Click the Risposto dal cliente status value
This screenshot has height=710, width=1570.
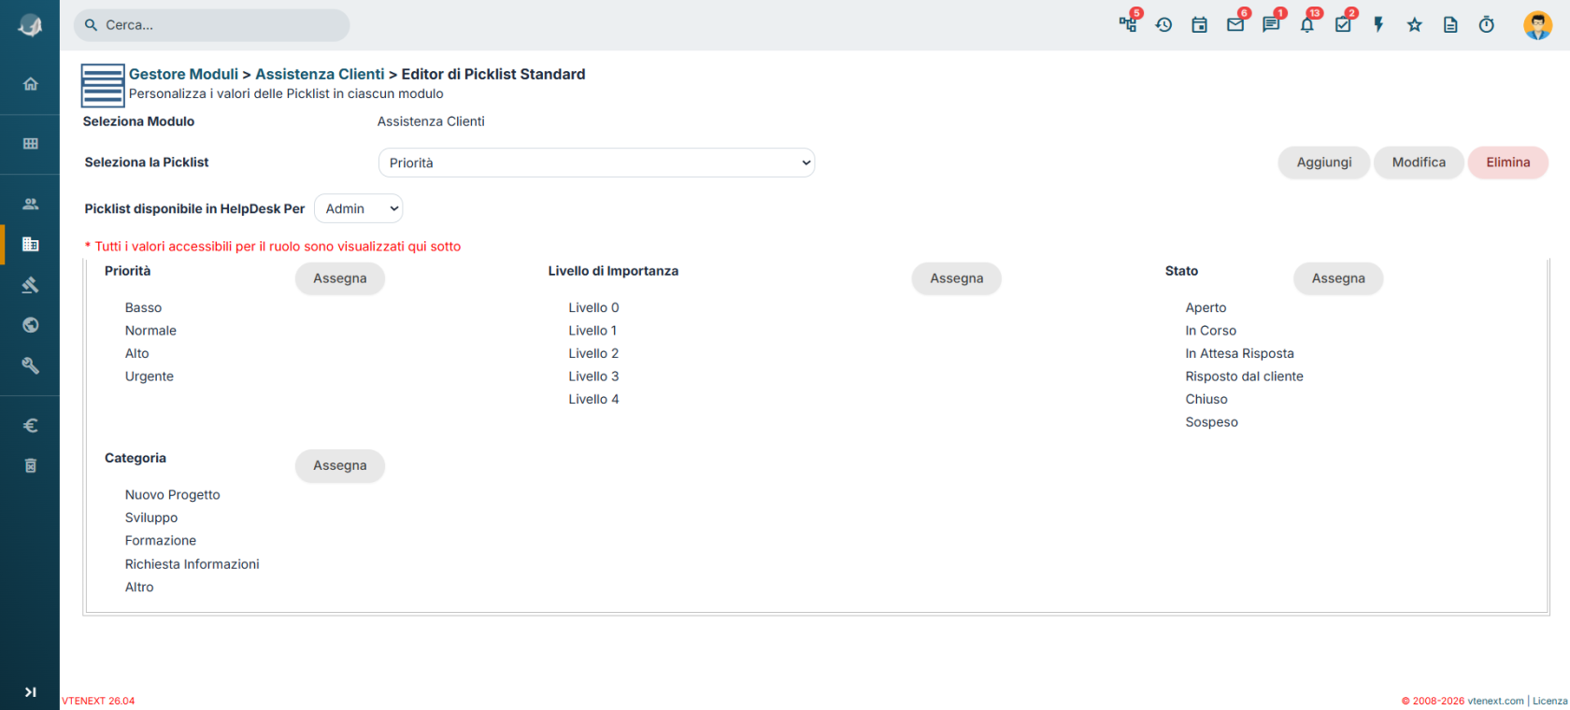1244,376
